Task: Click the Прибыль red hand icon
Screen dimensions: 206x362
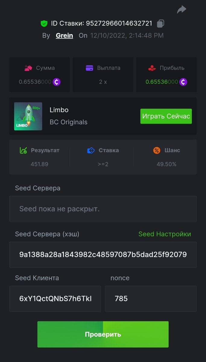Action: (152, 68)
